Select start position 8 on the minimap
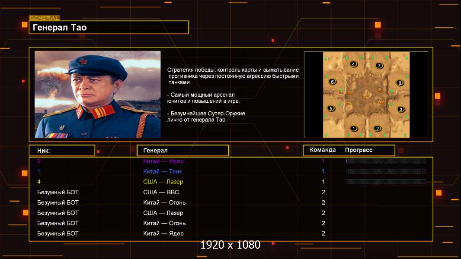The width and height of the screenshot is (461, 259). tap(400, 83)
